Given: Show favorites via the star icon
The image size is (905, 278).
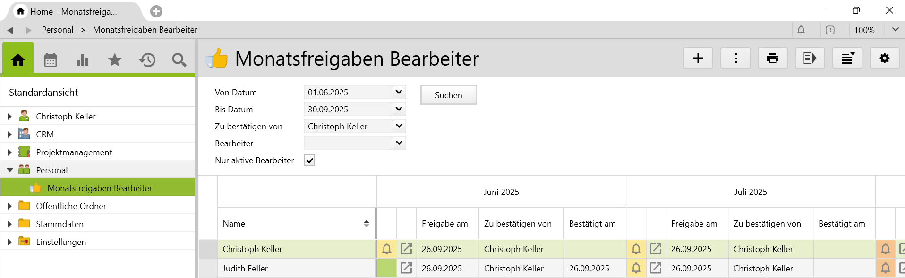Looking at the screenshot, I should tap(115, 60).
